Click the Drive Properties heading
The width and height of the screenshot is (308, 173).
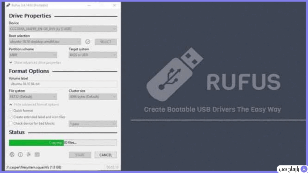[30, 16]
